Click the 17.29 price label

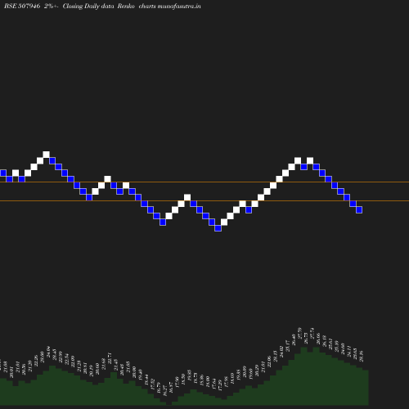pos(220,384)
